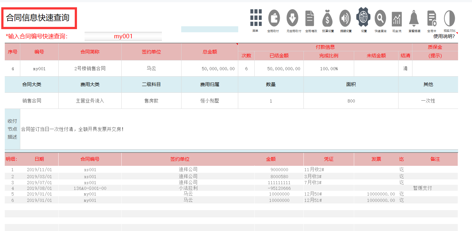Click the 质保金 header cell
Viewport: 472px width, 231px height.
pyautogui.click(x=435, y=47)
